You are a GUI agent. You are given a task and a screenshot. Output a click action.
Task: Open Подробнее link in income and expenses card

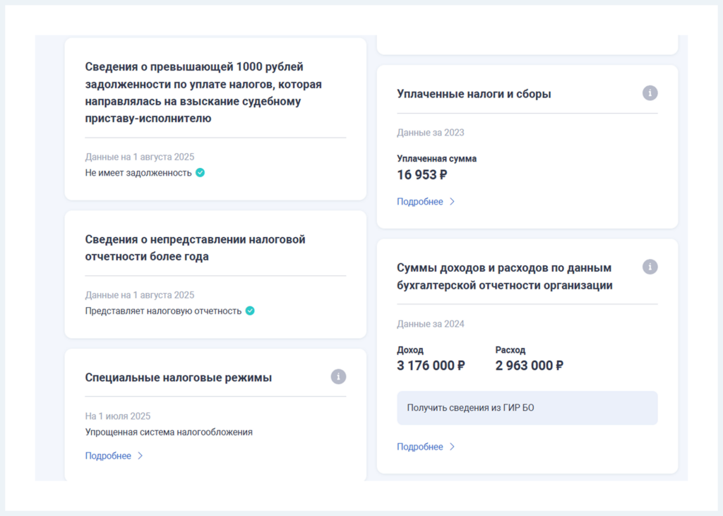(420, 446)
